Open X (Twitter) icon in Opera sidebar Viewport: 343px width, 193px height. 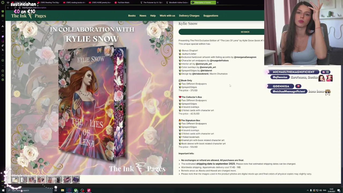3,50
